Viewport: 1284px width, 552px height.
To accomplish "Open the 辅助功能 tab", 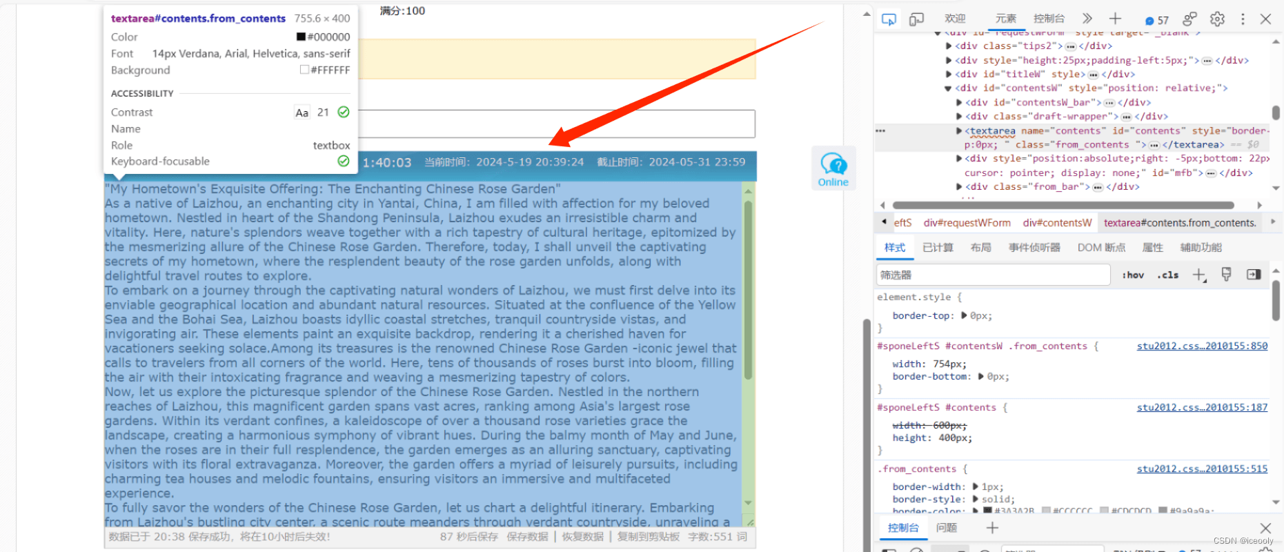I will click(x=1201, y=248).
